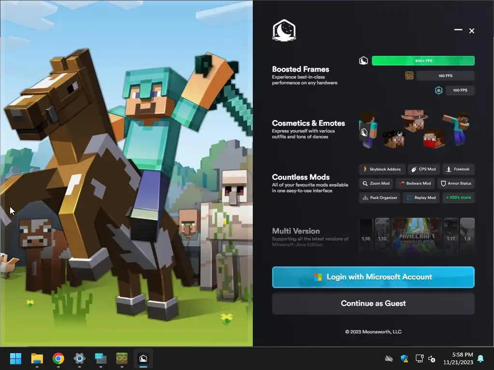This screenshot has width=494, height=370.
Task: Click the Zoom Mod magnifier icon
Action: tap(365, 184)
